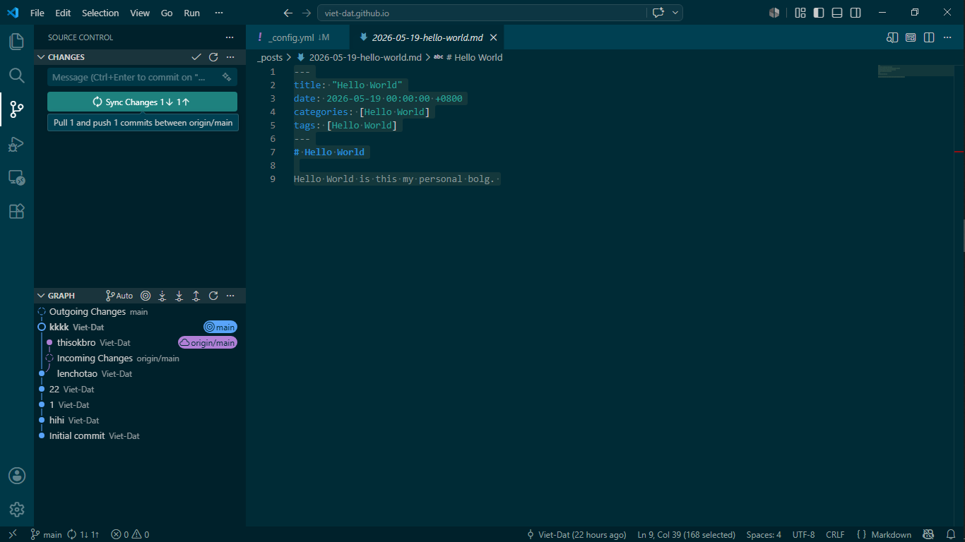Refresh the GRAPH section
The image size is (965, 542).
(213, 296)
